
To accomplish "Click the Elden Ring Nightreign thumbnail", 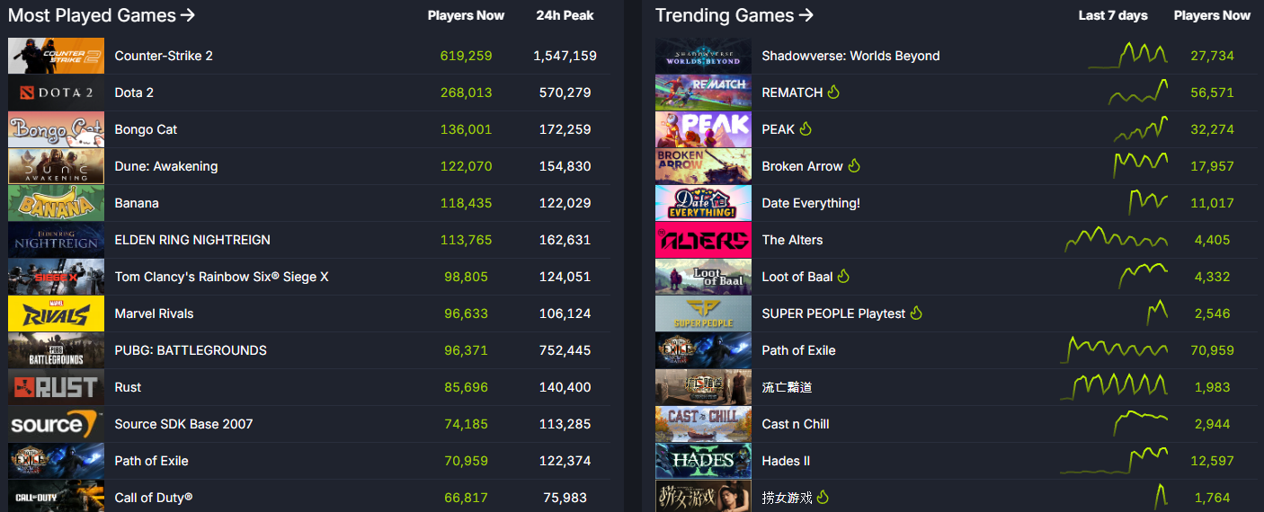I will [56, 240].
